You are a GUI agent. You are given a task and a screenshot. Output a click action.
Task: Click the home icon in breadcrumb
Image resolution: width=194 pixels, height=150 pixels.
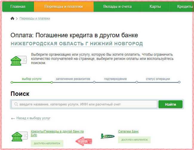12,18
